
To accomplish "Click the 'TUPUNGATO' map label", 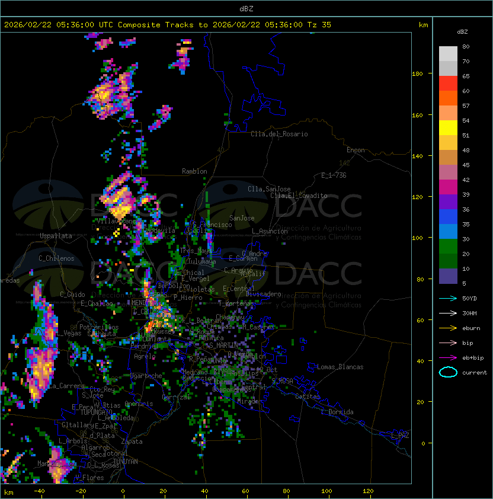I will coord(96,412).
